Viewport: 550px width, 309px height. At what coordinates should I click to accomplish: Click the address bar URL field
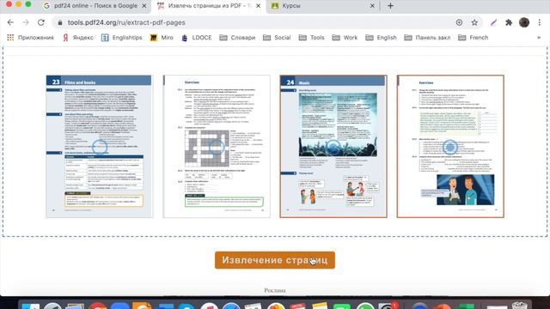pyautogui.click(x=266, y=22)
